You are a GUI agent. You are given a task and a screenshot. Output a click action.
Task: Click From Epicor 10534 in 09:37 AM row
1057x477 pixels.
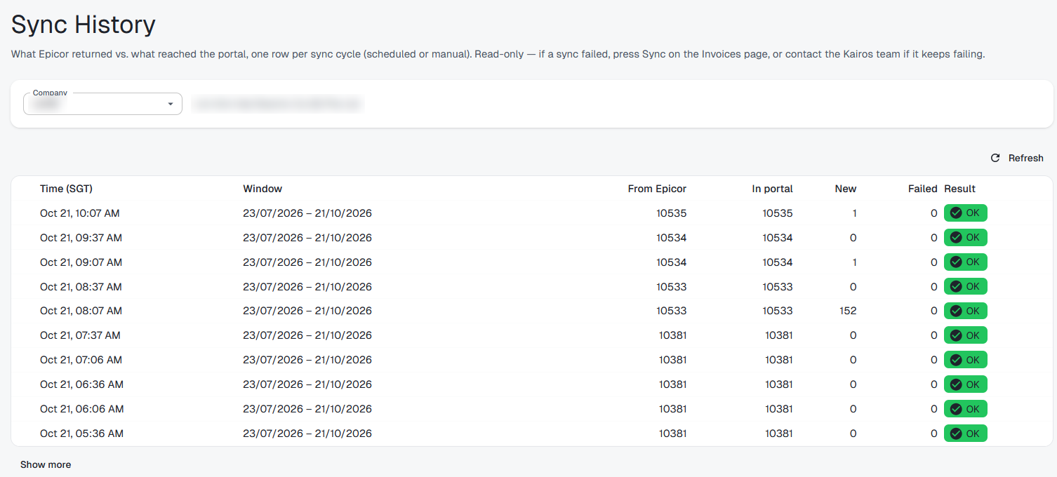(672, 238)
